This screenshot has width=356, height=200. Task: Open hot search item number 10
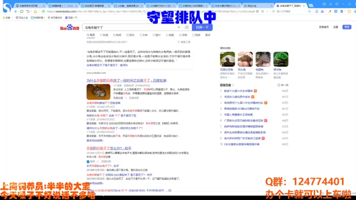pyautogui.click(x=242, y=144)
